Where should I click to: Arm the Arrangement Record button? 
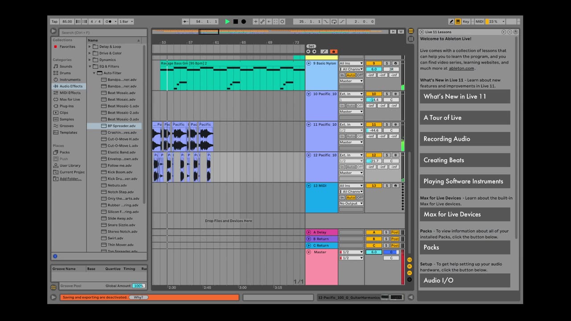click(x=244, y=21)
